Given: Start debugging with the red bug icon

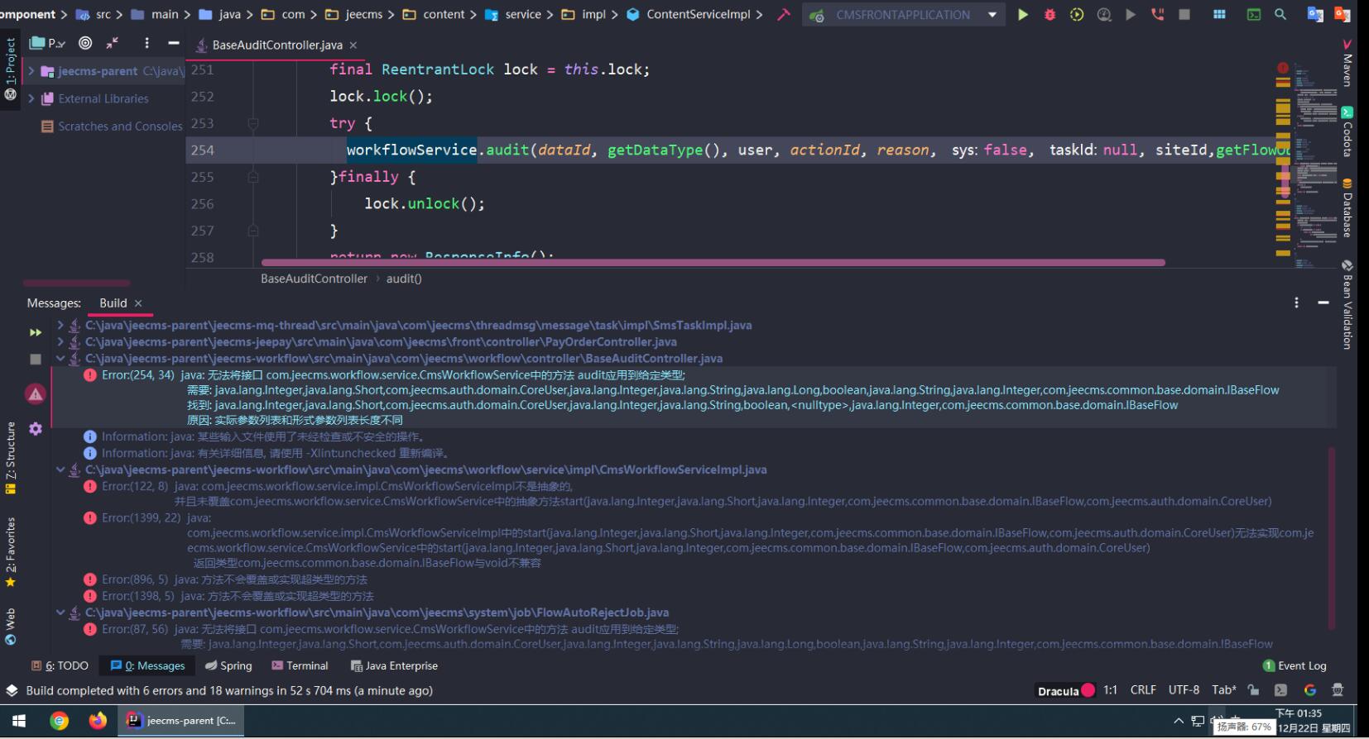Looking at the screenshot, I should tap(1050, 15).
